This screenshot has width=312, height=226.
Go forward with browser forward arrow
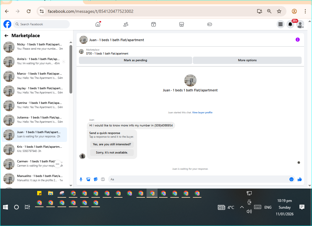[x=18, y=11]
